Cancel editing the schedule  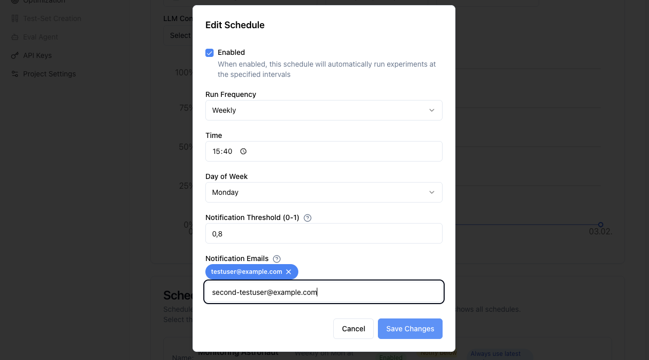pyautogui.click(x=353, y=329)
